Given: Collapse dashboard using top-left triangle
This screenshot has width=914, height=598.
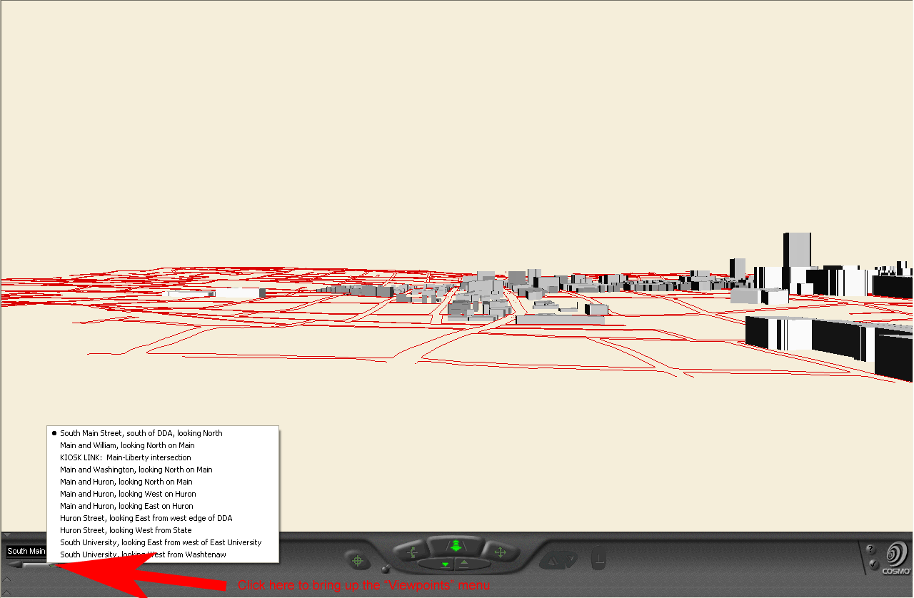Looking at the screenshot, I should [6, 535].
